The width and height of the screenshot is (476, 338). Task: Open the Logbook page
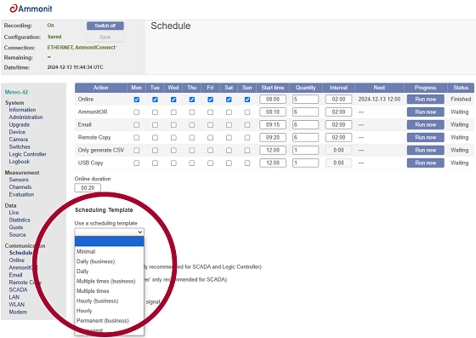[19, 162]
